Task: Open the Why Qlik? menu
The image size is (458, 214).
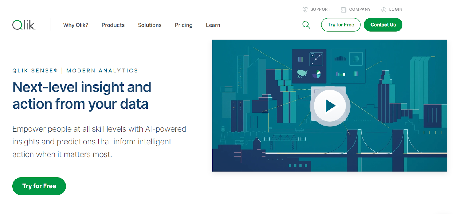Action: (x=76, y=25)
